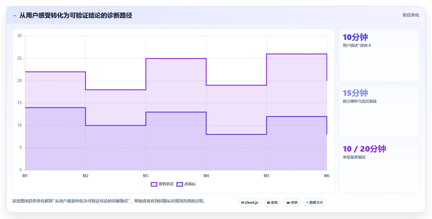The height and width of the screenshot is (219, 432).
Task: Open the 15分钟 data card
Action: (379, 111)
